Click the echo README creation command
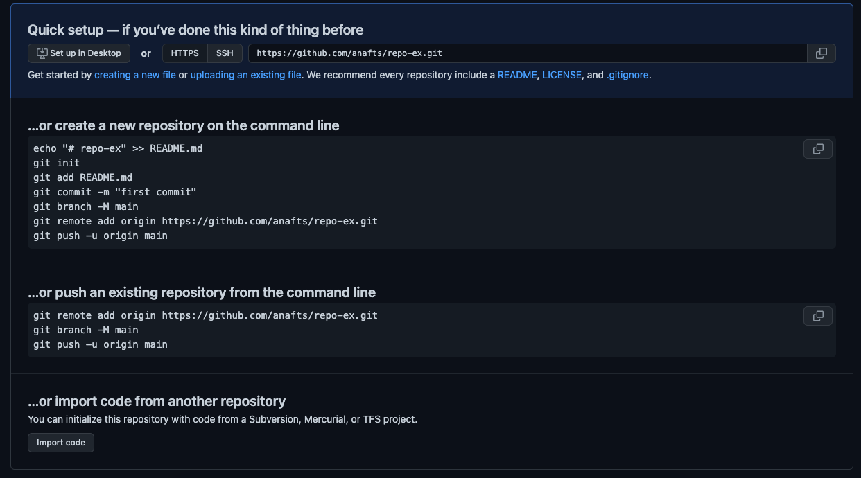The image size is (861, 478). point(118,148)
